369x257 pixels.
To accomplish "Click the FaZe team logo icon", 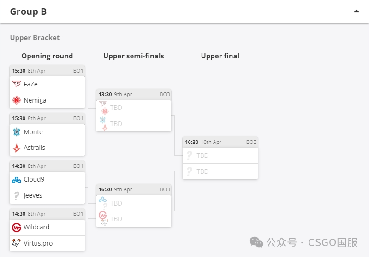I will [x=17, y=84].
